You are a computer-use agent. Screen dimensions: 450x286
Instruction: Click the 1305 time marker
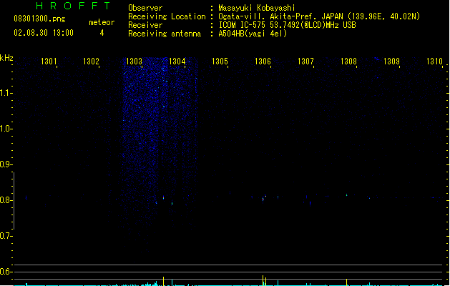point(220,61)
